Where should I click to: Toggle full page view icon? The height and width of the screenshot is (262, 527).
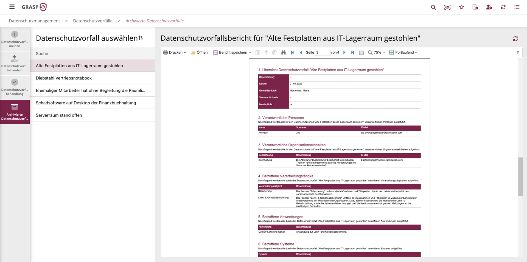pyautogui.click(x=361, y=52)
